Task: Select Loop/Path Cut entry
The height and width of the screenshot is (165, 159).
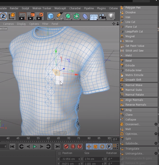Action: [x=139, y=32]
